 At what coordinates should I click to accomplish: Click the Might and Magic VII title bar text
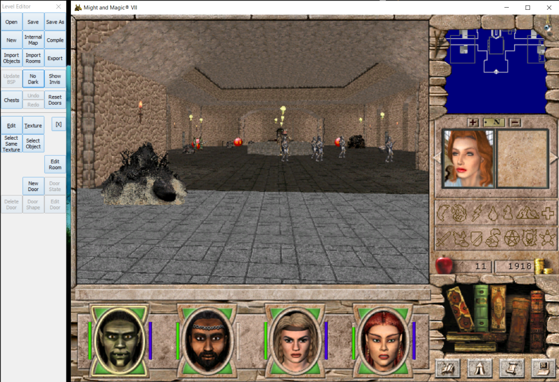coord(110,8)
